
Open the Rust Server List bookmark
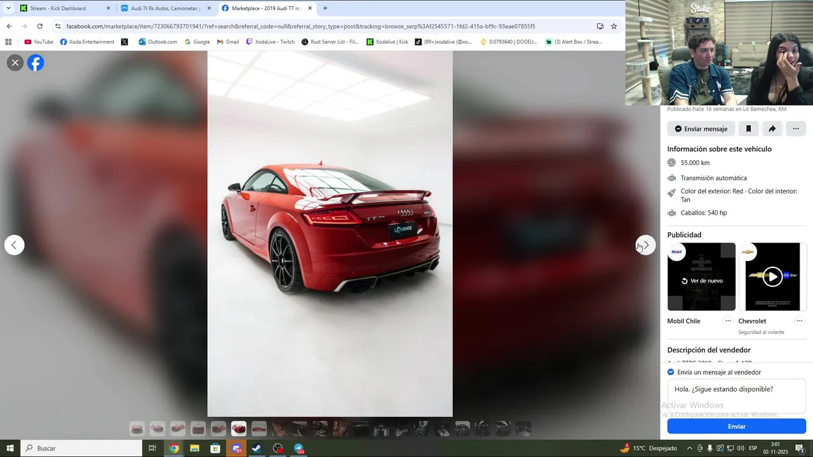click(x=330, y=42)
